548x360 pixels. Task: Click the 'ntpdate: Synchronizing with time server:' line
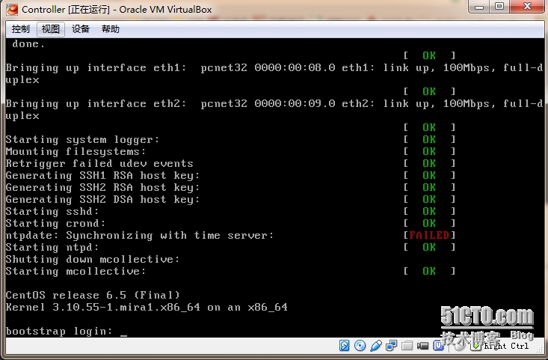pyautogui.click(x=140, y=235)
